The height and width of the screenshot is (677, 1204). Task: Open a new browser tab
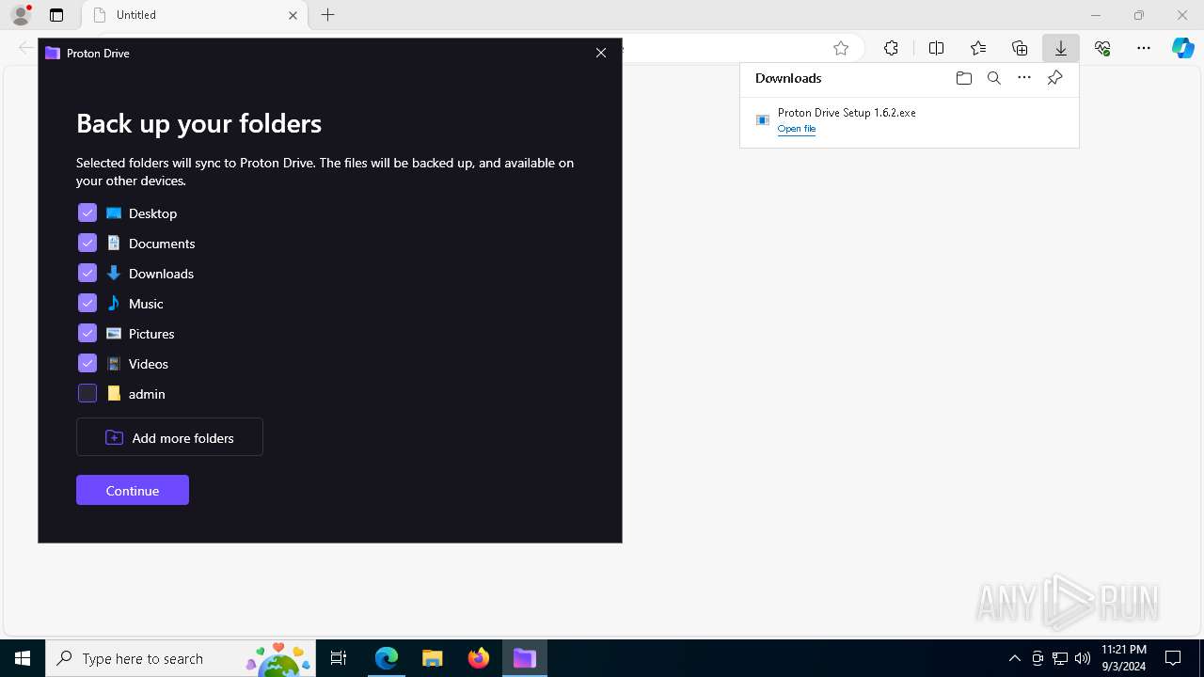(327, 15)
